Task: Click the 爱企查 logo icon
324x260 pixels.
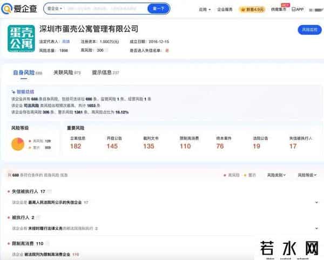Action: 6,9
